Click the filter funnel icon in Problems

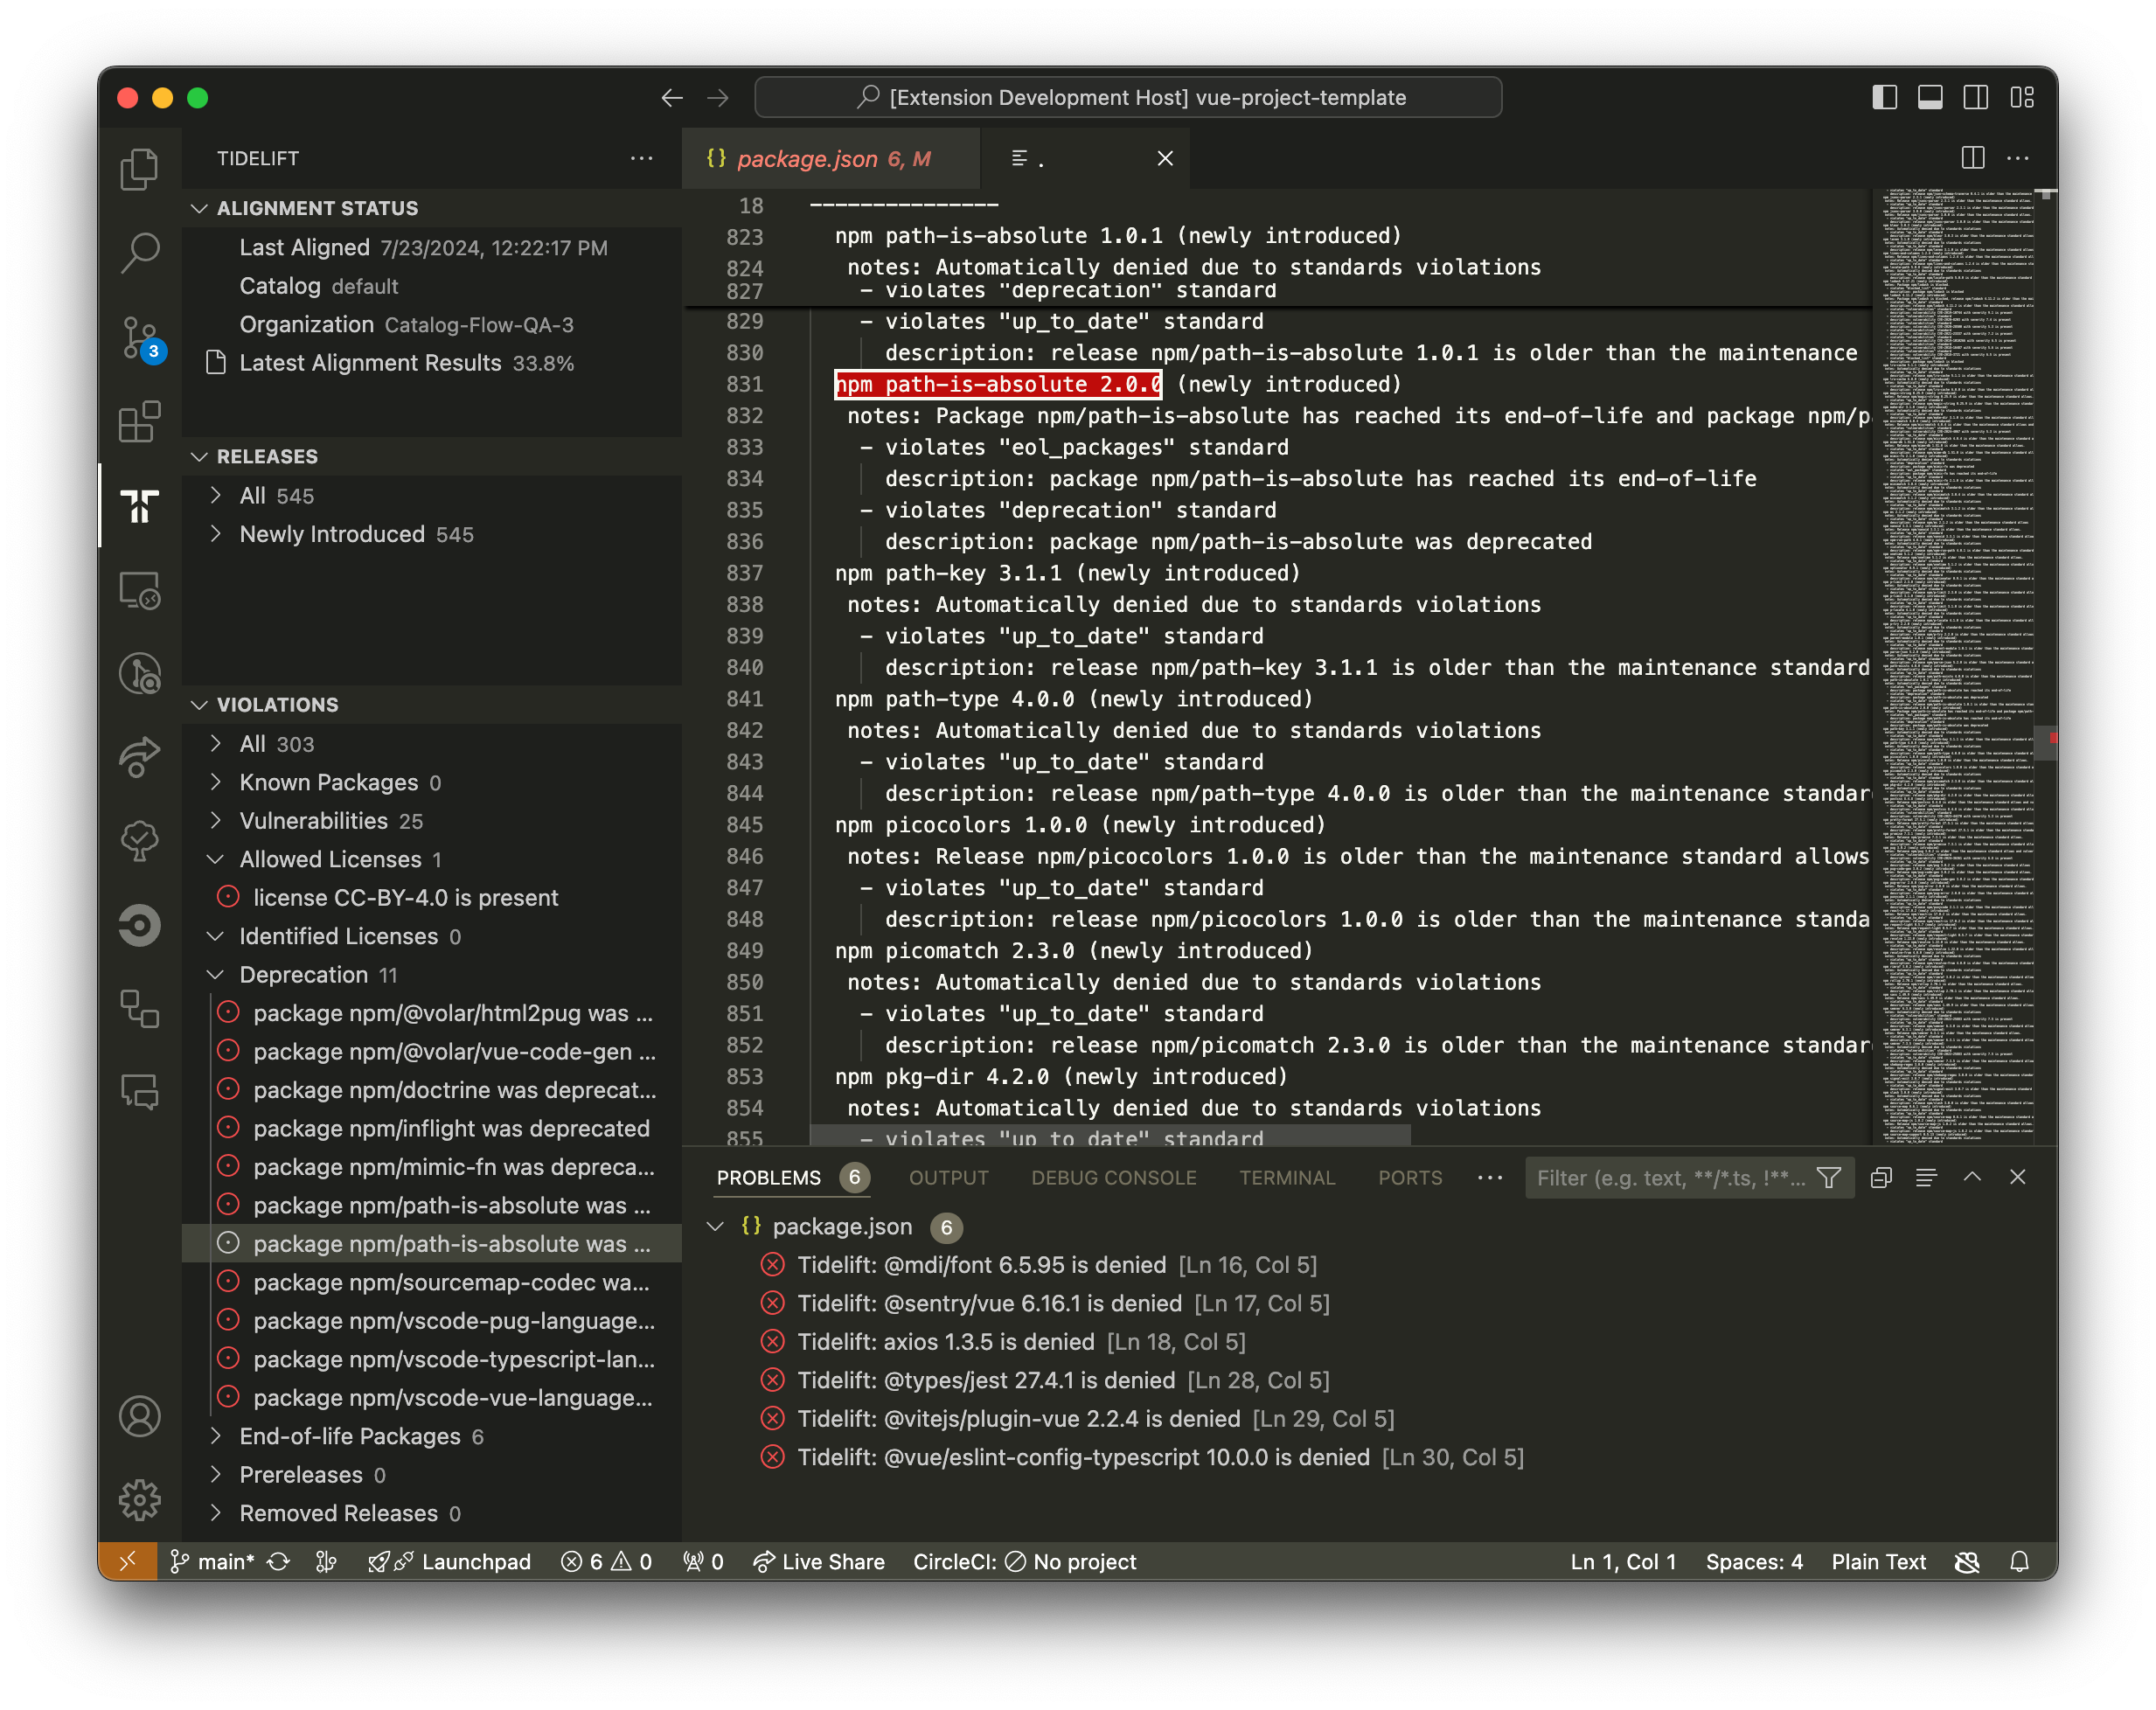pos(1829,1177)
